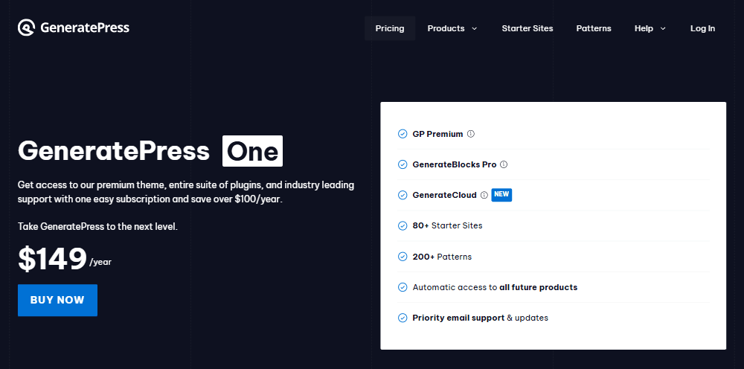
Task: Click the Log In link
Action: [x=702, y=28]
